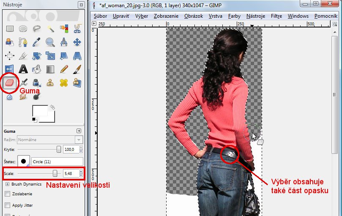Enable the Zoslabenie checkbox
Viewport: 342px width, 216px height.
8,194
